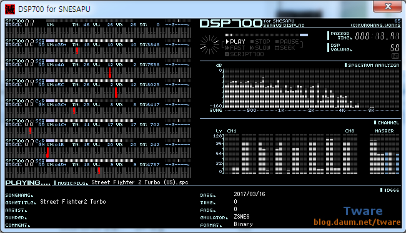Click the CH8 level meter
The height and width of the screenshot is (233, 406).
(x=350, y=154)
